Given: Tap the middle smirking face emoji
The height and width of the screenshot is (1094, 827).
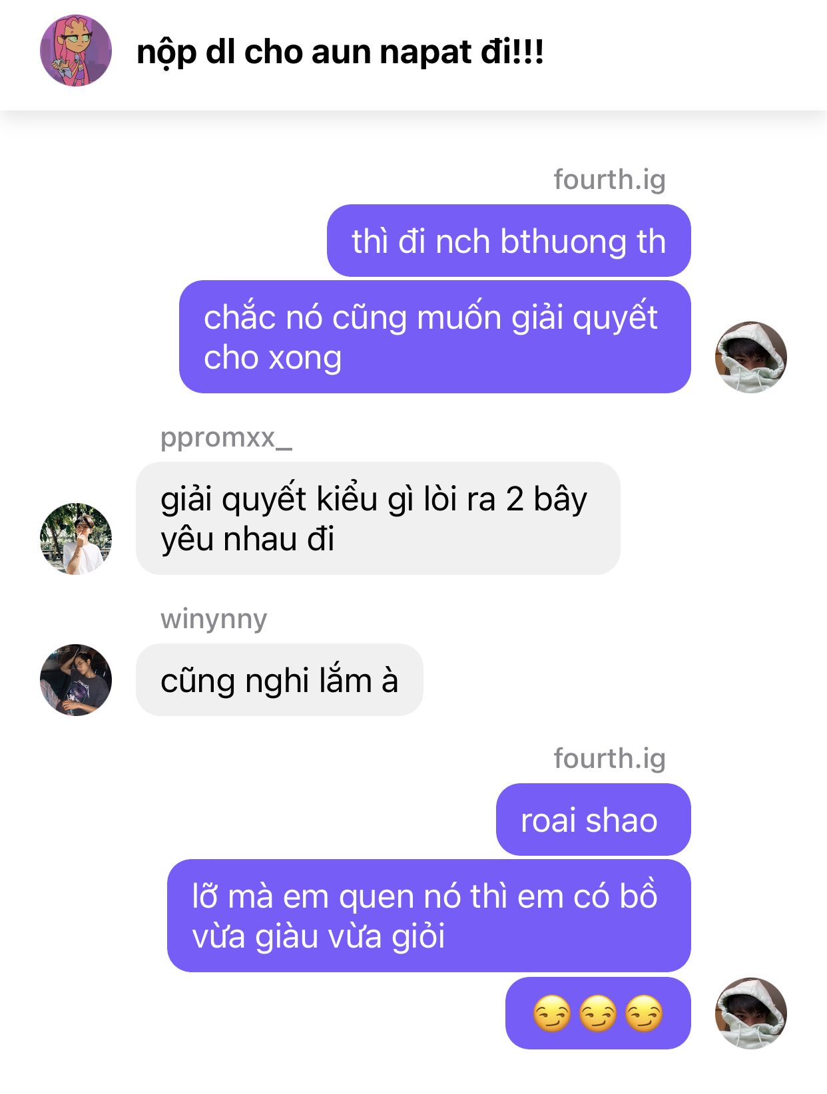Looking at the screenshot, I should (598, 1014).
